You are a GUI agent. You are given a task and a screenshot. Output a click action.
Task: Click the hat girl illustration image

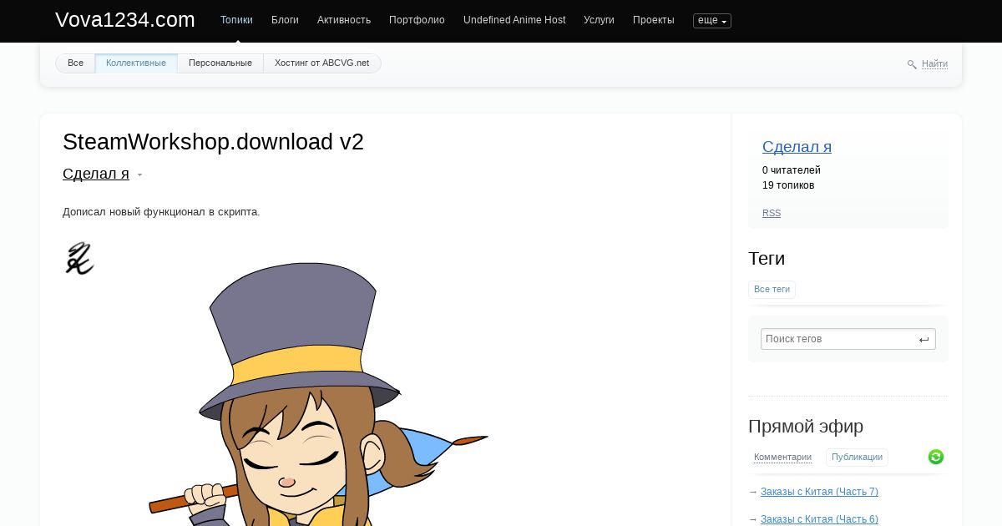click(276, 384)
